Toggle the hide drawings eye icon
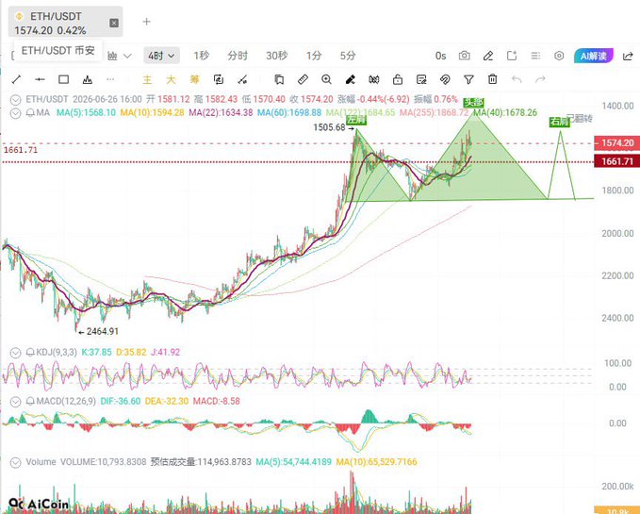The image size is (640, 514). click(x=445, y=79)
